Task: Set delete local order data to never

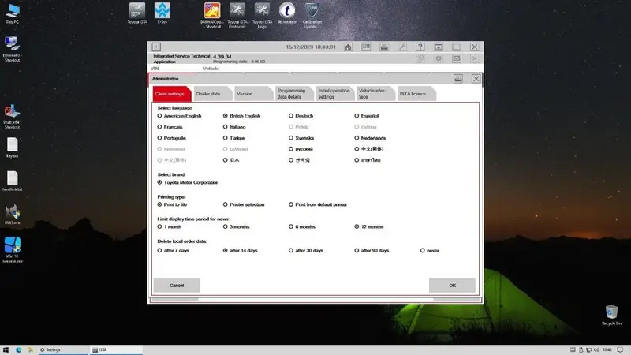Action: 423,250
